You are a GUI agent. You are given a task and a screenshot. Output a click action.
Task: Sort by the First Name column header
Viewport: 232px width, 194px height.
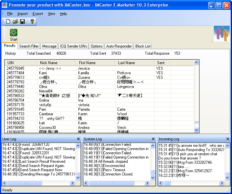pyautogui.click(x=95, y=63)
